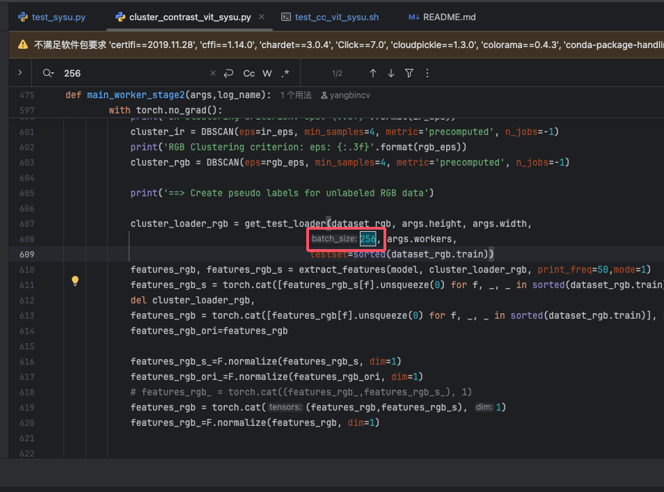Open the search filter funnel icon

409,73
